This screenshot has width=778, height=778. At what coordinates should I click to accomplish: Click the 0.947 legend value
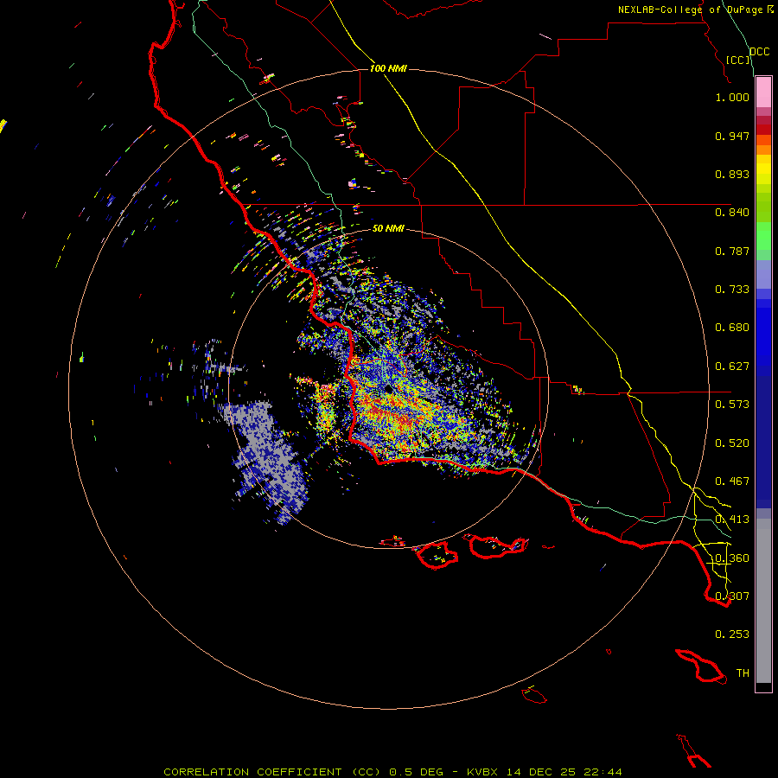tap(732, 136)
